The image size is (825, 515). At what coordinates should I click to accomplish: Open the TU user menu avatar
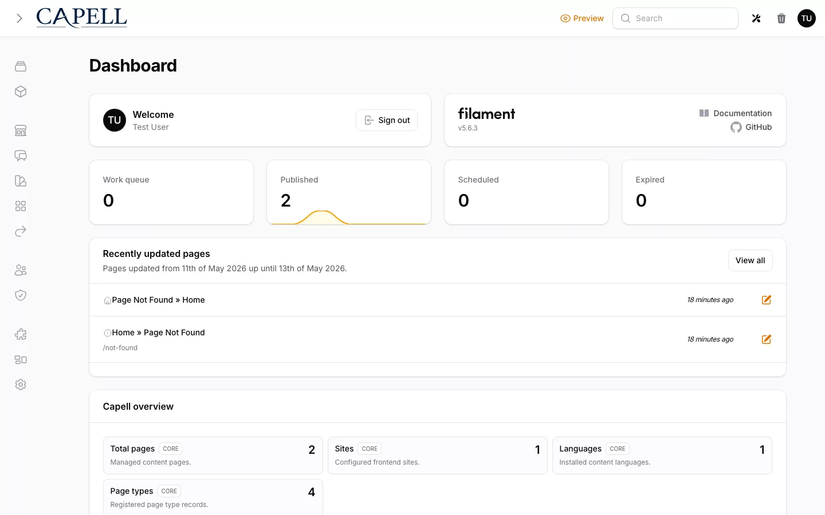point(807,18)
